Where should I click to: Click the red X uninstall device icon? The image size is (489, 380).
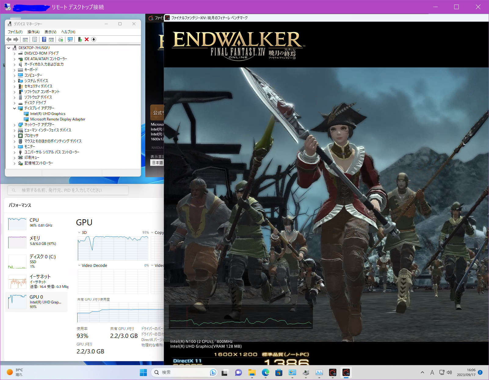click(x=87, y=39)
